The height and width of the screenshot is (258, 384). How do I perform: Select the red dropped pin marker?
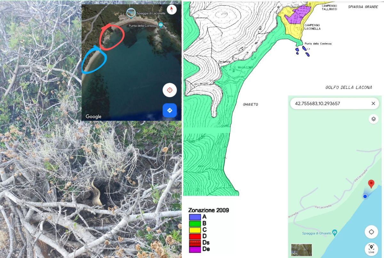tap(371, 184)
